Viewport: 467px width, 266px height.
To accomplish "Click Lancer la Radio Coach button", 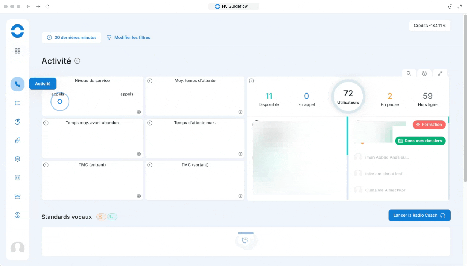I will [x=419, y=215].
